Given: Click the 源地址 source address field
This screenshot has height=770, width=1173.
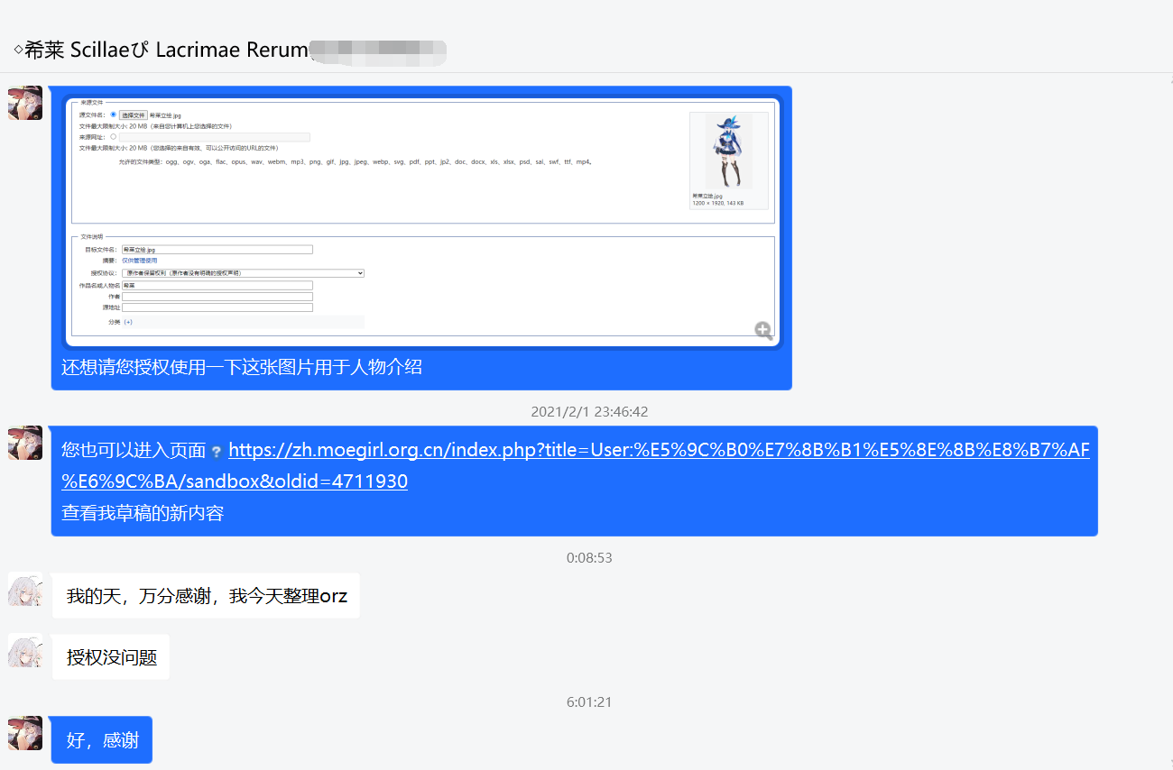Looking at the screenshot, I should coord(217,307).
